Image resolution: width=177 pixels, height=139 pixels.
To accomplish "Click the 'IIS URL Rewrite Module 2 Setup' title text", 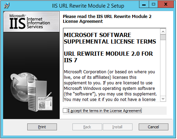I will (88, 6).
